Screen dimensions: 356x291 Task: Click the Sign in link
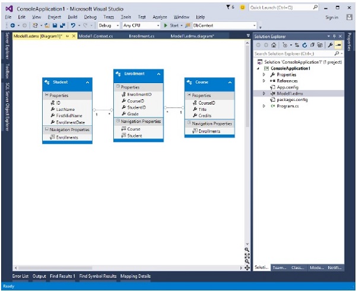tap(332, 17)
